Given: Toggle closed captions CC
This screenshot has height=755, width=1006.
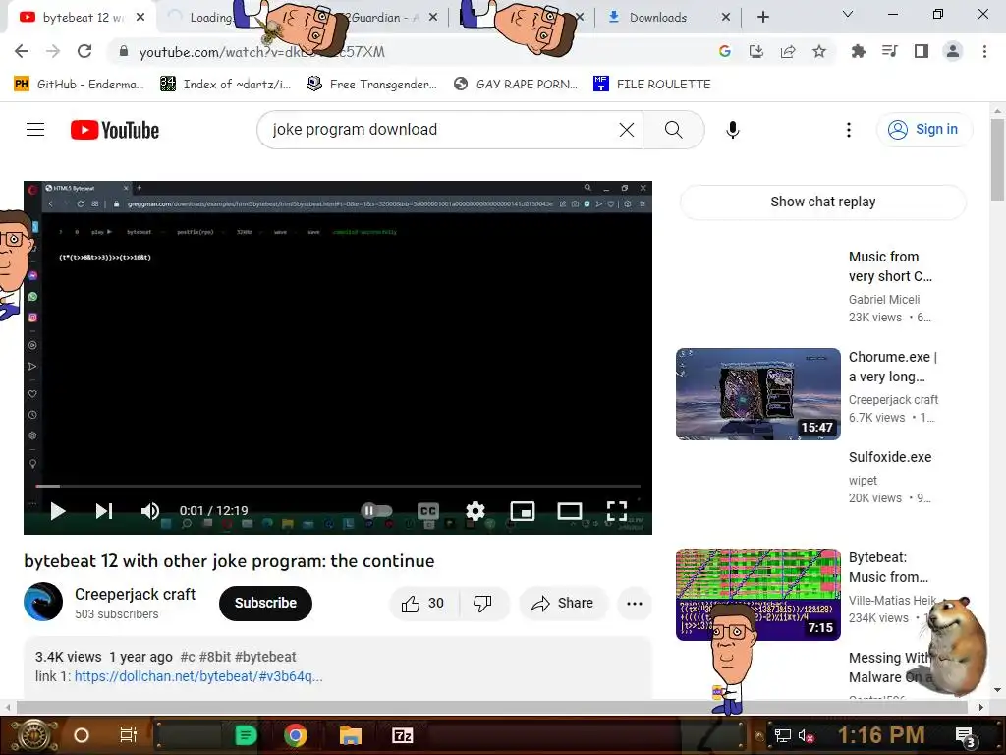Looking at the screenshot, I should [x=428, y=511].
